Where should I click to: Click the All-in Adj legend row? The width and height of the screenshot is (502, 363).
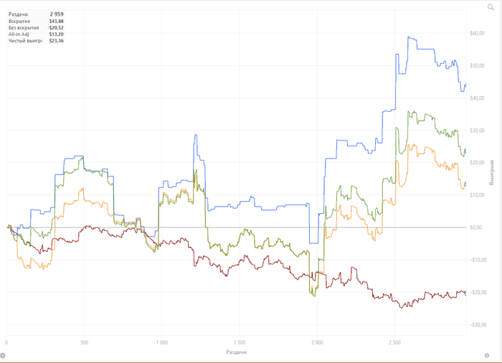click(19, 34)
